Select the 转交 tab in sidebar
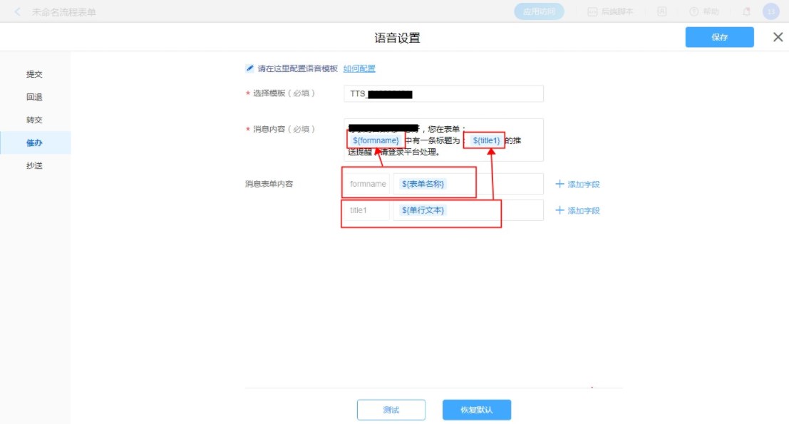This screenshot has height=424, width=789. (x=34, y=120)
